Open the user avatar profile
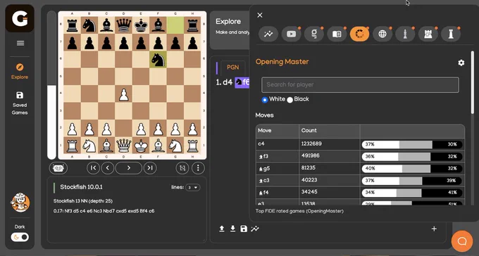Screen dimensions: 479x256 [20, 202]
